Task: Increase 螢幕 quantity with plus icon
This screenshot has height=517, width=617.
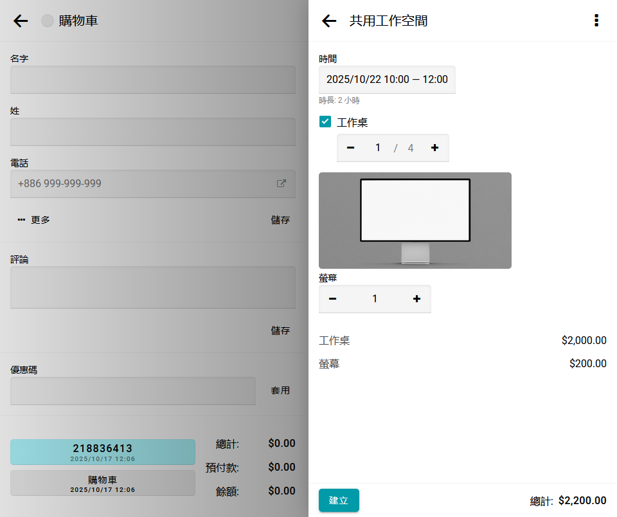Action: pos(416,299)
